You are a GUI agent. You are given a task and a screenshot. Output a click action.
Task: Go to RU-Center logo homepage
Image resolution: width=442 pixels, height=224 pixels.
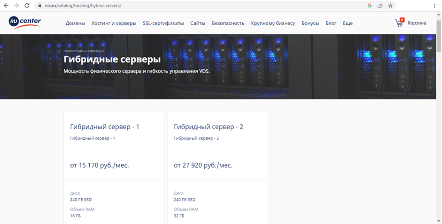25,22
